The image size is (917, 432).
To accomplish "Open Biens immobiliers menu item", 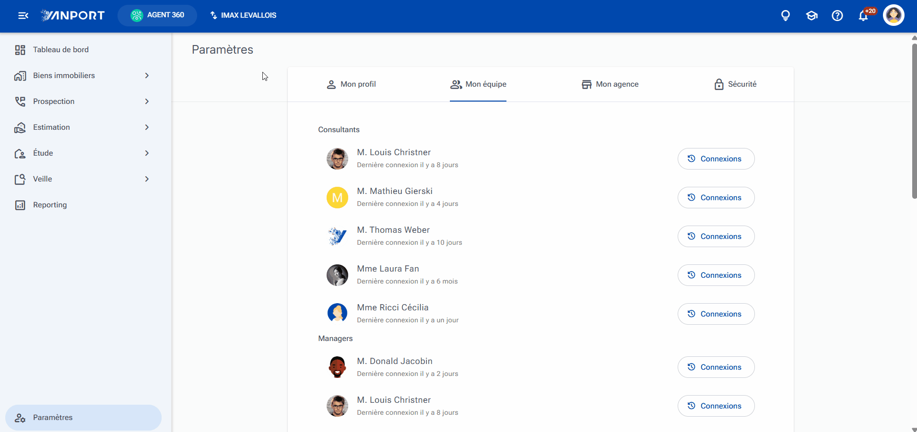I will click(64, 76).
